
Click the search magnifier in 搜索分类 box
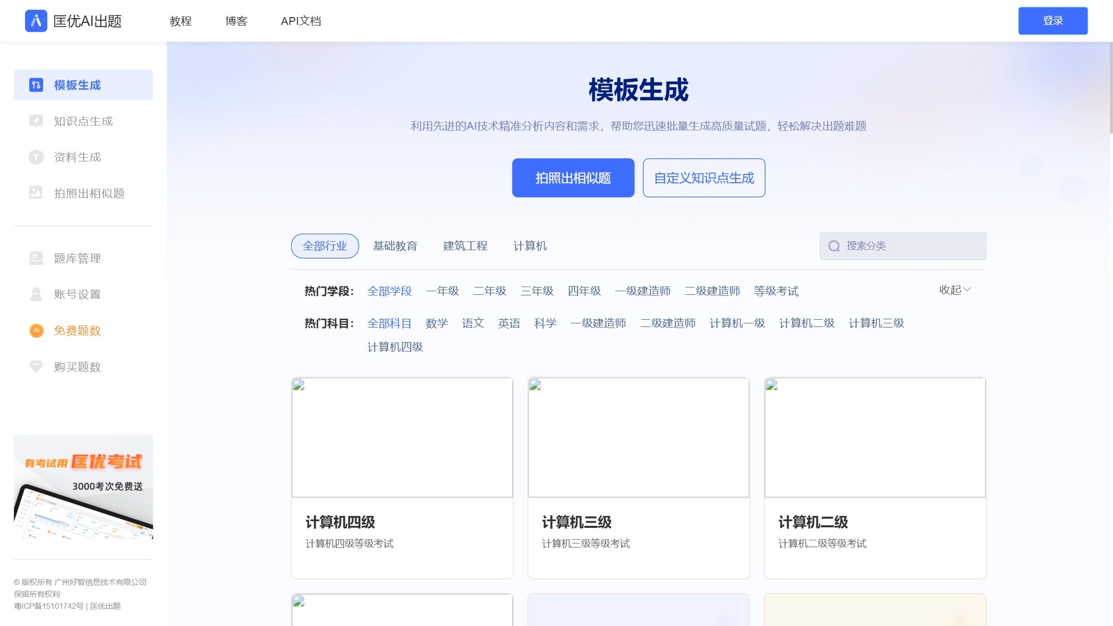click(834, 246)
